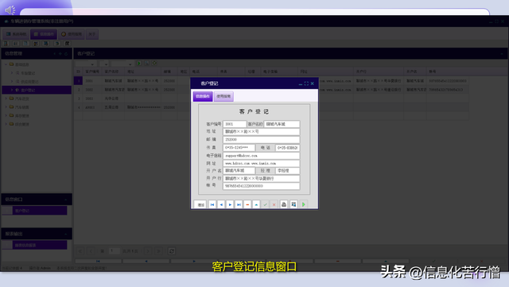Screen dimensions: 509x287
Task: Go to first record in dialog navigator
Action: coord(212,204)
